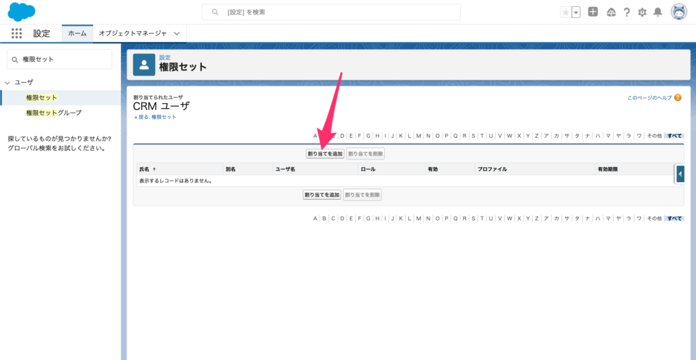Open the question mark help menu

tap(627, 12)
